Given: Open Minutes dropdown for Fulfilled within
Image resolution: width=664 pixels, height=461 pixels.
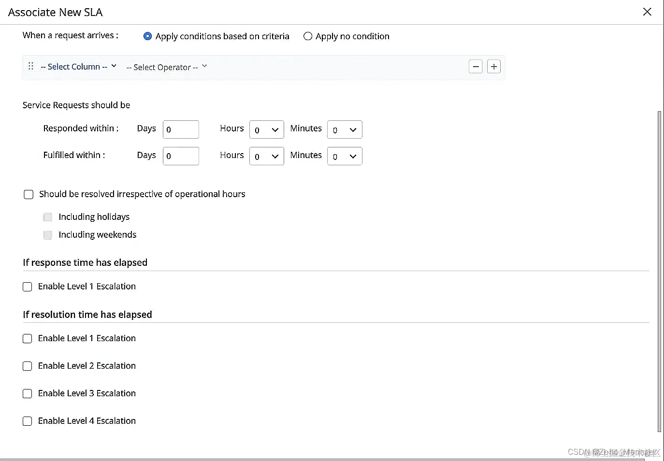Looking at the screenshot, I should coord(344,156).
